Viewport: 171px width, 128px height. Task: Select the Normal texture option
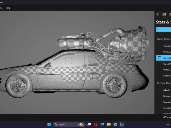coord(167,96)
